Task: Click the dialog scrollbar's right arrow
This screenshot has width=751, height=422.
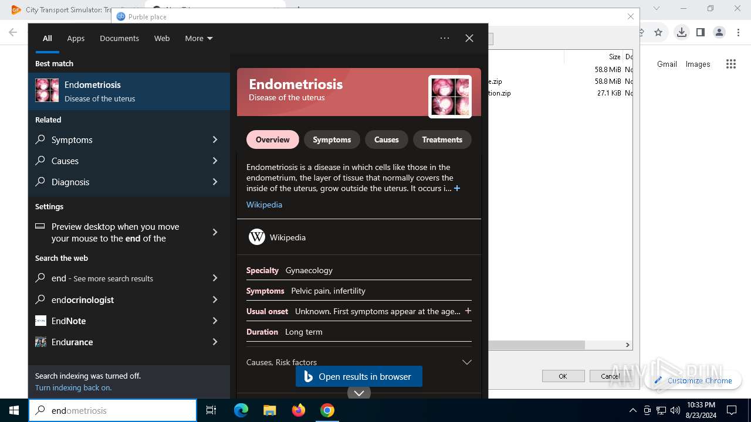Action: tap(627, 345)
